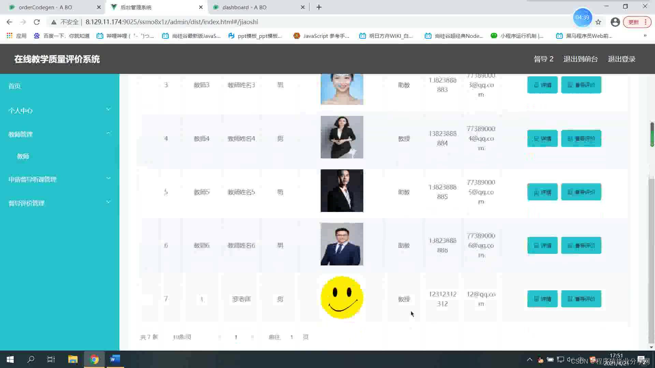
Task: Select 首页 in the sidebar
Action: (x=15, y=86)
